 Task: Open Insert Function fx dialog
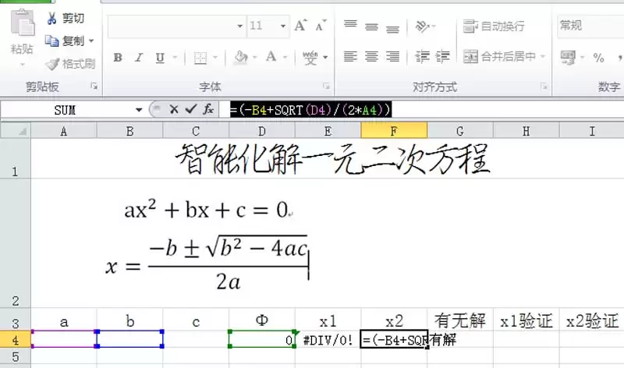[x=208, y=110]
